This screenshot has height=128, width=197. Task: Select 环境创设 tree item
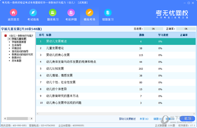(16, 48)
